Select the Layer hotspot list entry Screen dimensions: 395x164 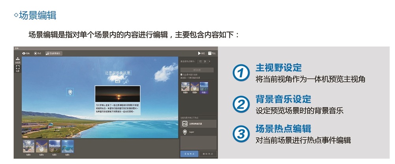tap(199, 132)
